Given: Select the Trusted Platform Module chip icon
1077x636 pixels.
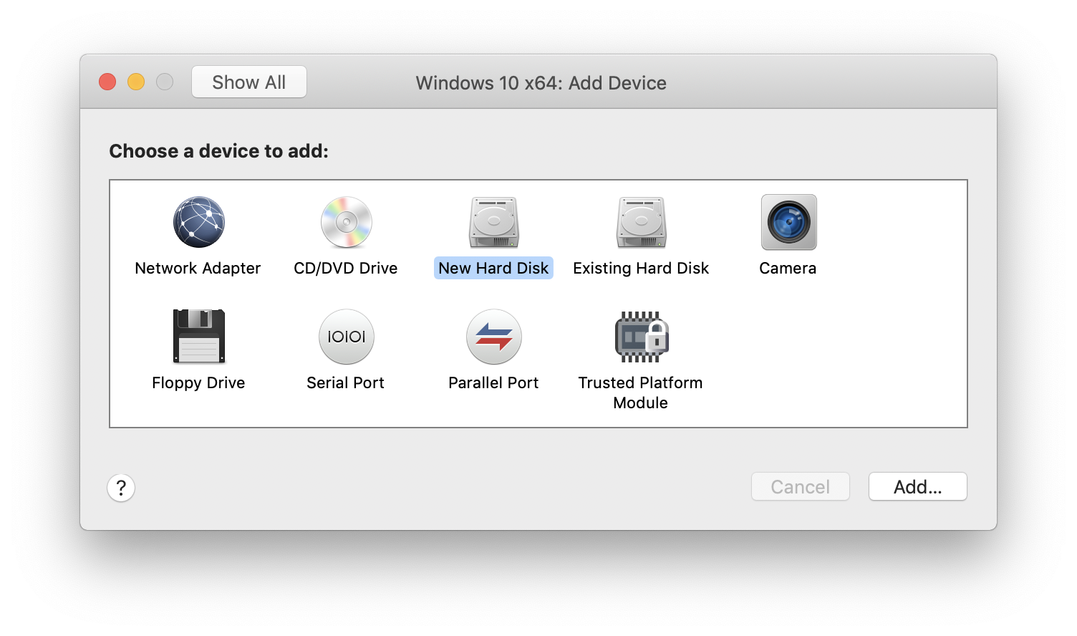Looking at the screenshot, I should pos(641,337).
